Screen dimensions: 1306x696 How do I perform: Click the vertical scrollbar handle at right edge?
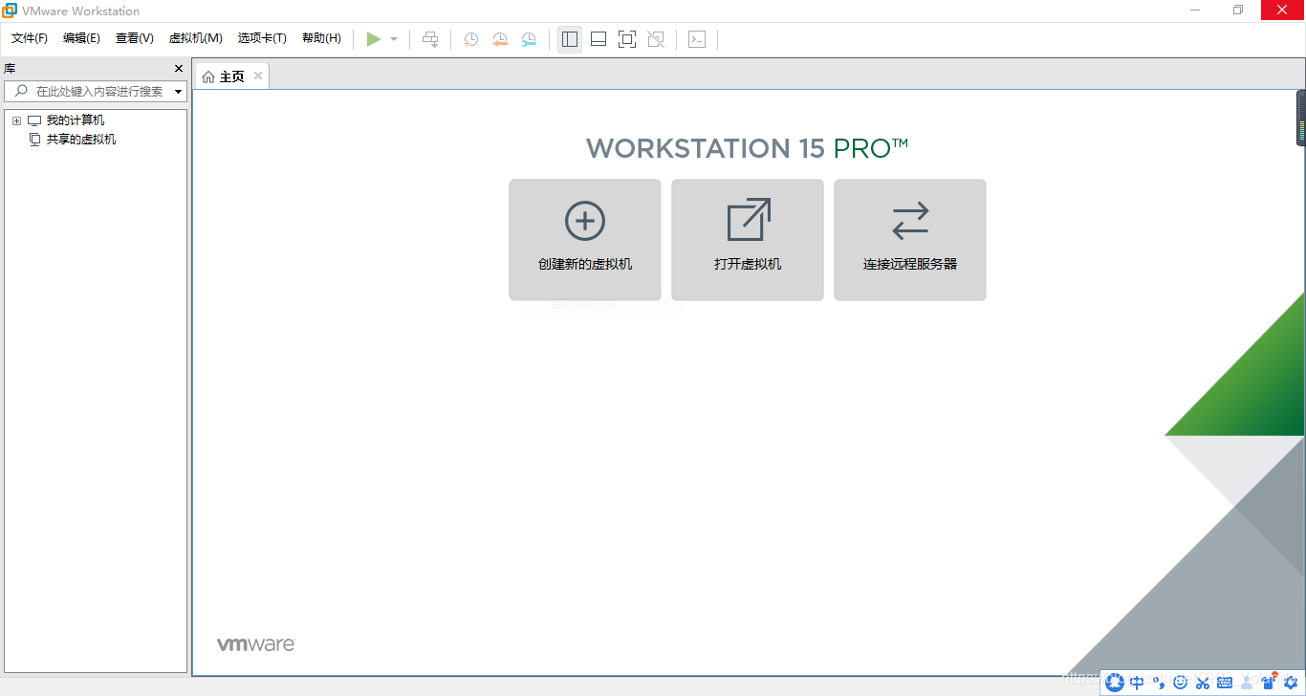pyautogui.click(x=1301, y=118)
